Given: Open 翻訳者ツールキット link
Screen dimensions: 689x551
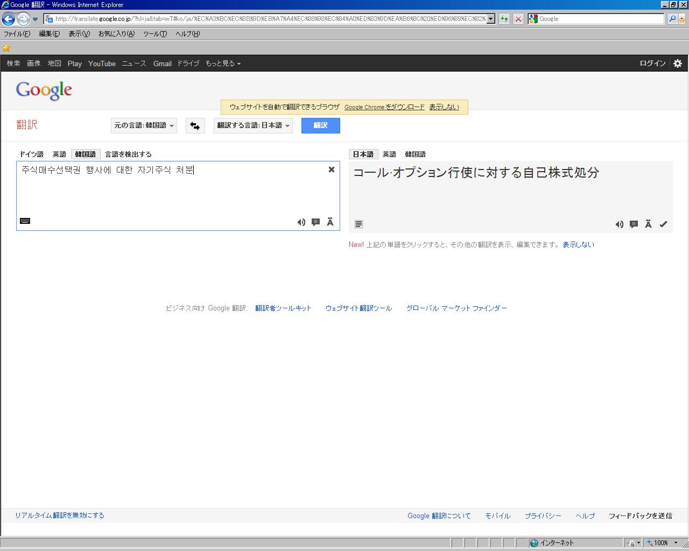Looking at the screenshot, I should (x=283, y=308).
